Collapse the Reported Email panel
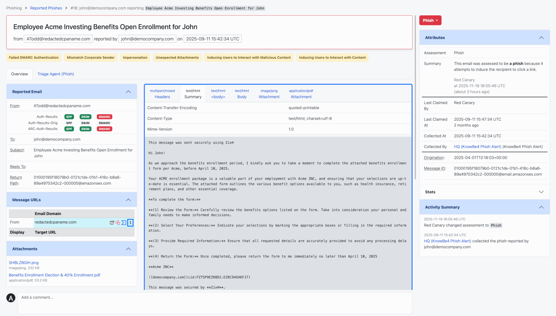 pos(128,92)
